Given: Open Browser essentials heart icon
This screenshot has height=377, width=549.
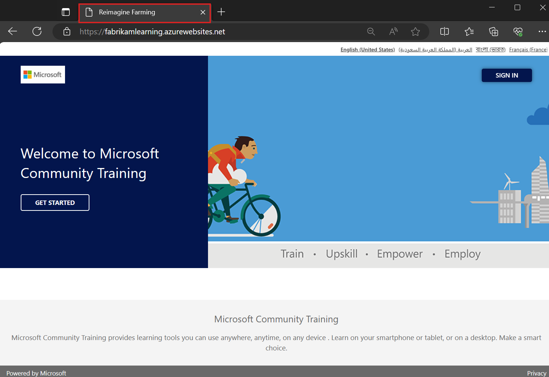Looking at the screenshot, I should click(518, 32).
